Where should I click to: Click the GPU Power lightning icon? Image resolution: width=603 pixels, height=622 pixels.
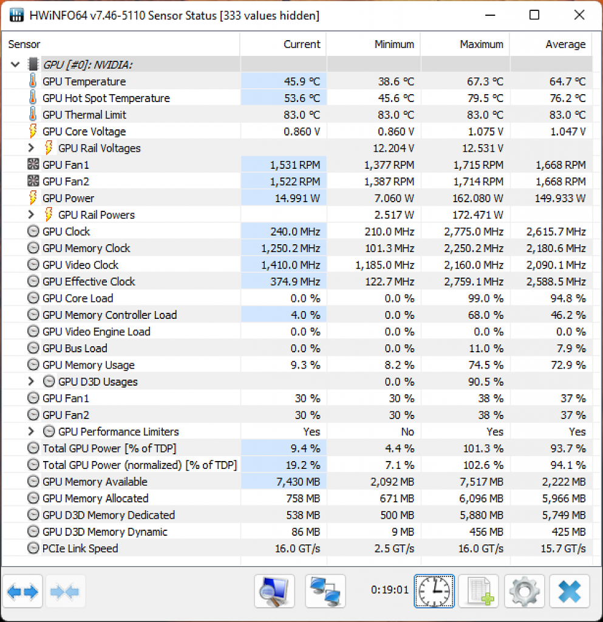pyautogui.click(x=33, y=197)
